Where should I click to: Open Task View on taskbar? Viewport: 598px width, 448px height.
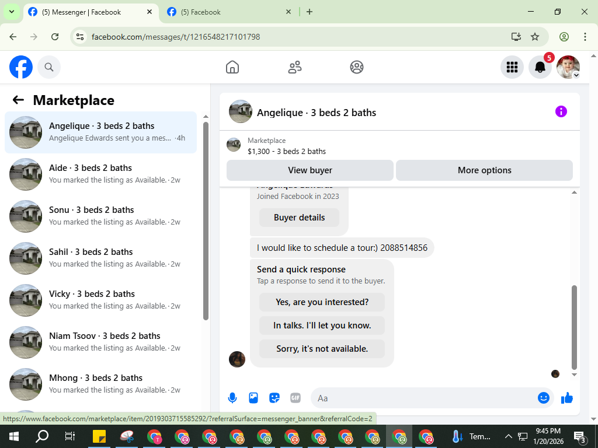[69, 436]
